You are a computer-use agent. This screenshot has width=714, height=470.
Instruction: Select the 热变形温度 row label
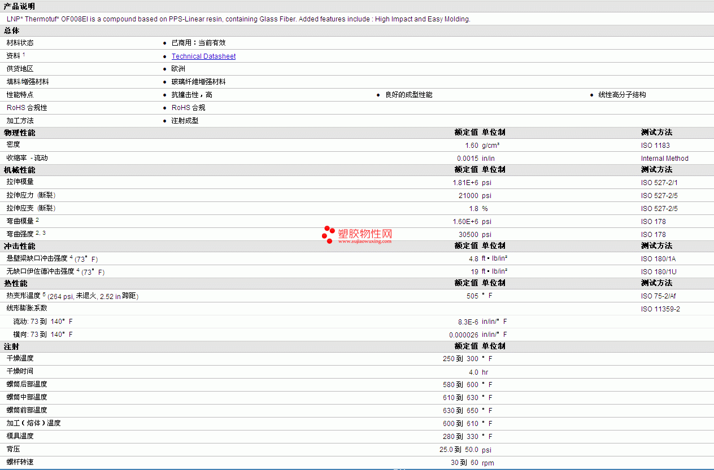24,296
